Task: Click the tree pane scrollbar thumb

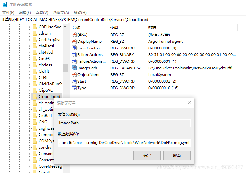Action: pos(65,67)
